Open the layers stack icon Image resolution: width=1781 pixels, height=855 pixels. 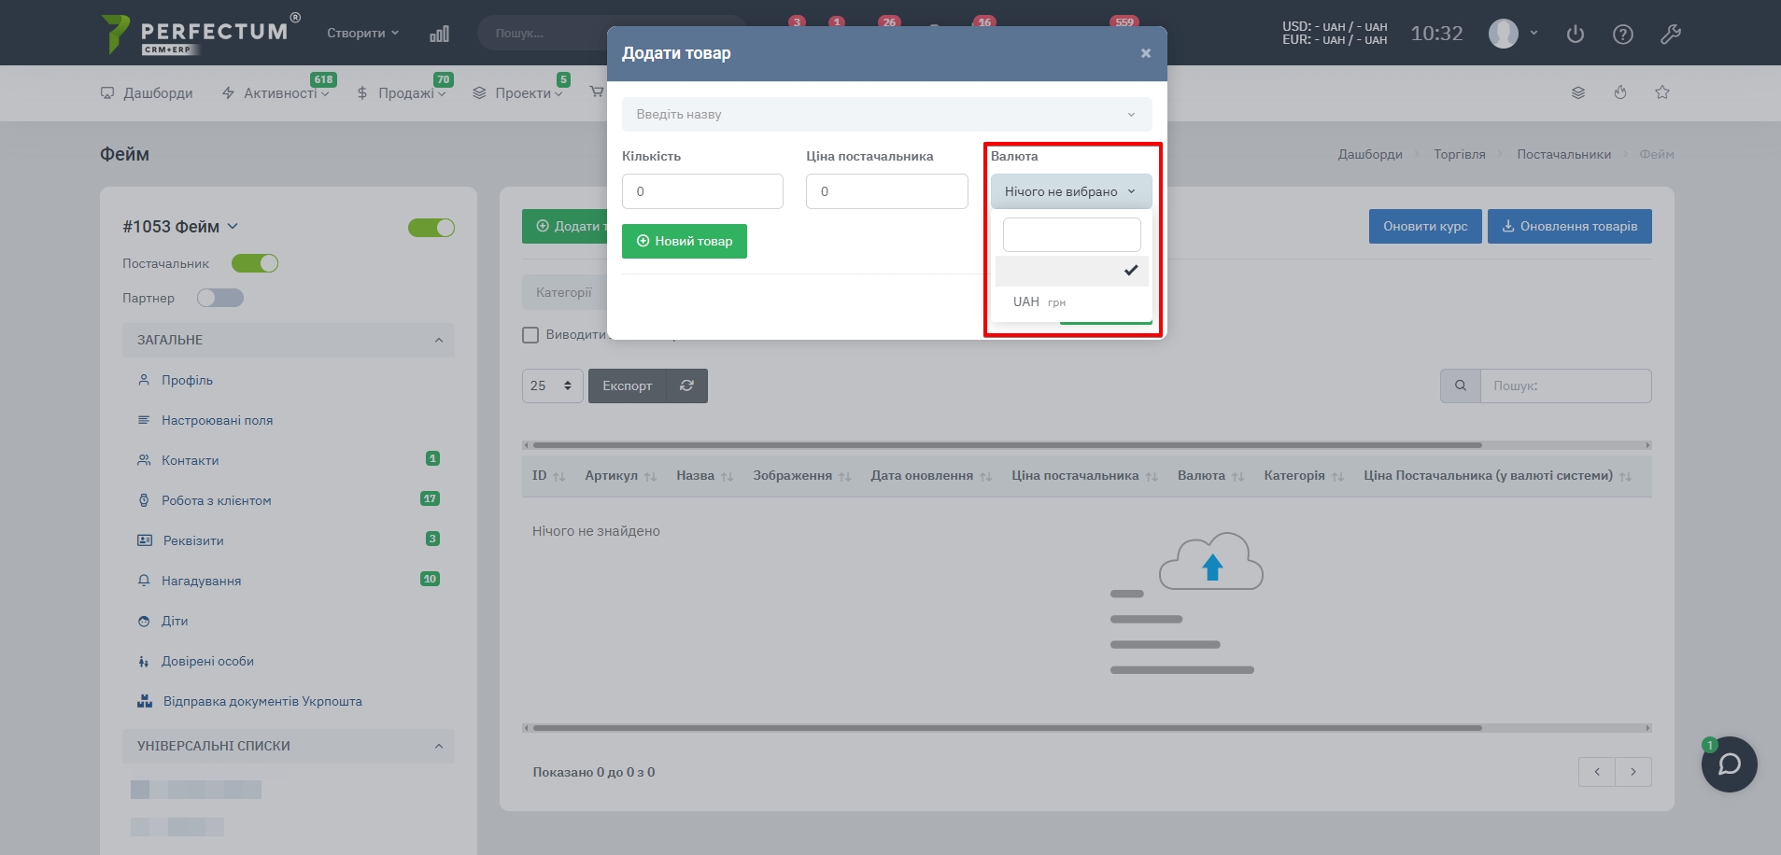[1578, 92]
